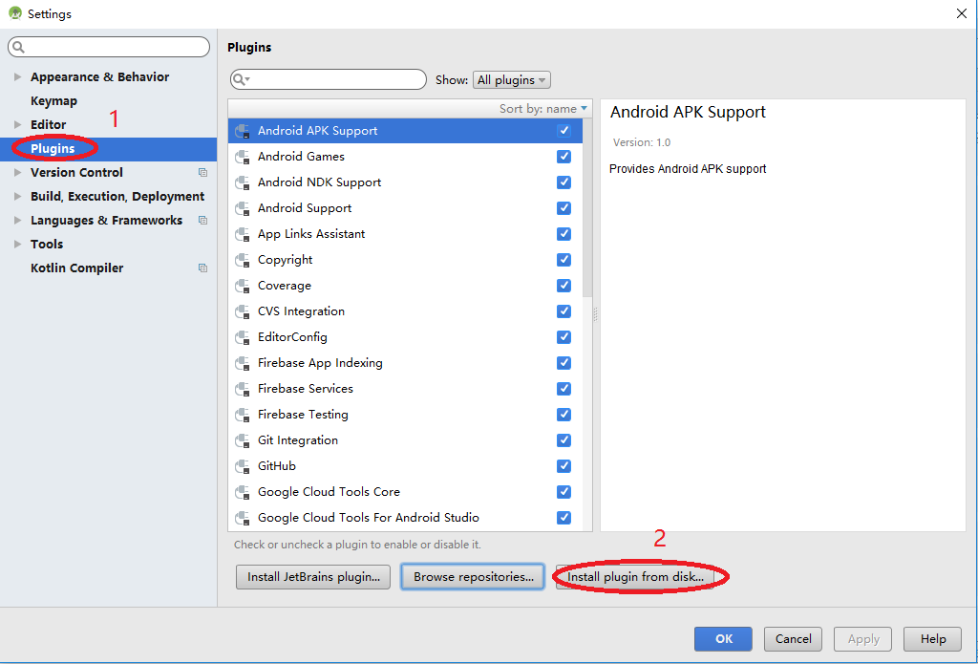Toggle the Coverage plugin checkbox
Viewport: 978px width, 664px height.
point(563,286)
